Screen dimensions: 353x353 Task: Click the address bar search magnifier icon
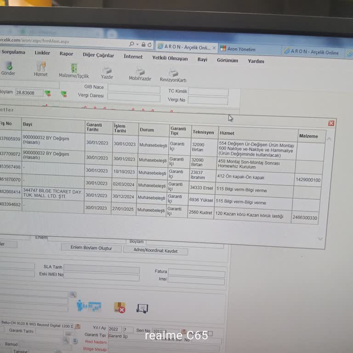click(132, 44)
